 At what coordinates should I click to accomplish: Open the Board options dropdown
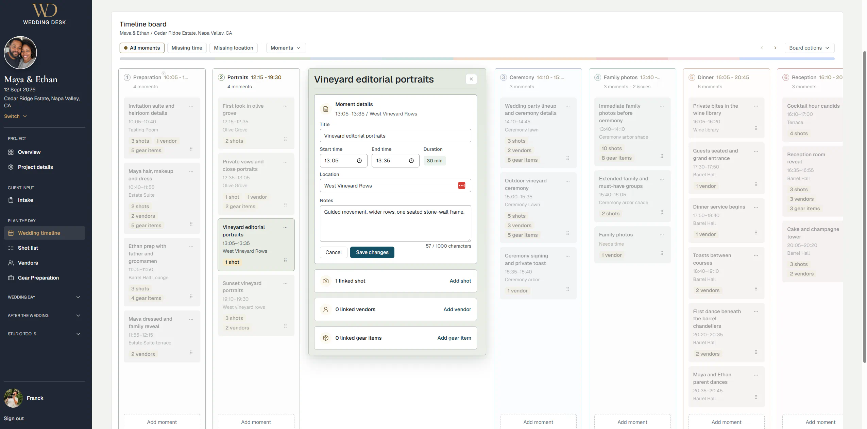tap(809, 48)
